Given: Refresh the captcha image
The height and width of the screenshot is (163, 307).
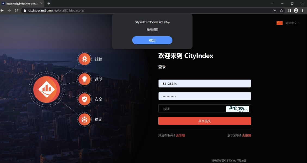Looking at the screenshot, I should 238,109.
